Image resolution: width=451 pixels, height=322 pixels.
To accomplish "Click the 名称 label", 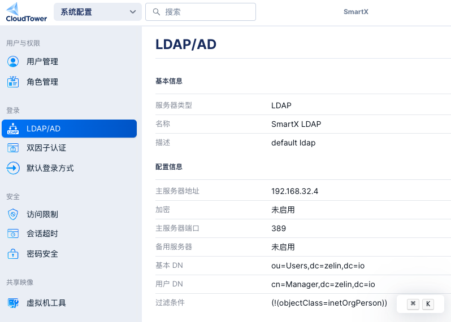I will (163, 124).
